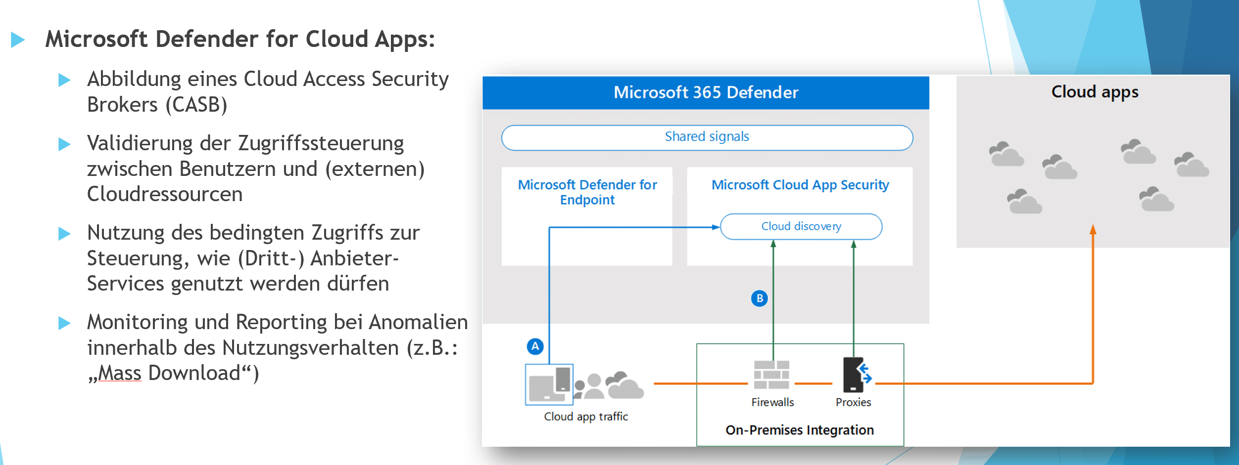Click the bullet about Cloud Access Security Brokers
Screen dimensions: 1239x465
268,92
